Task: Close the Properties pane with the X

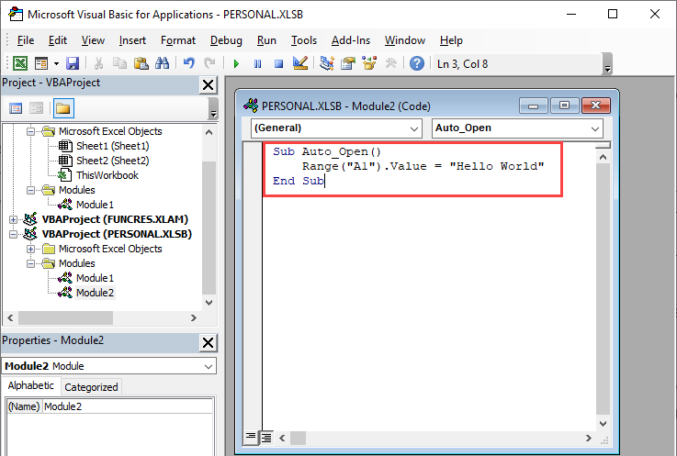Action: 208,342
